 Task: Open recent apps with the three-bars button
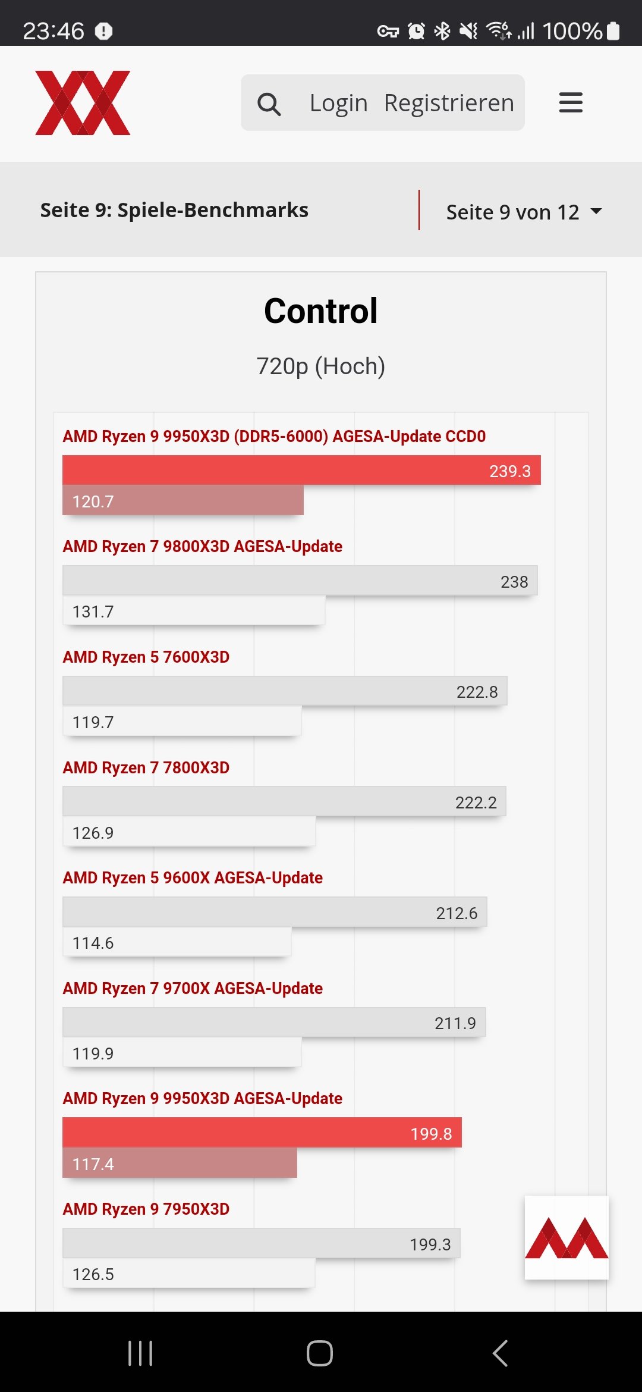140,1353
